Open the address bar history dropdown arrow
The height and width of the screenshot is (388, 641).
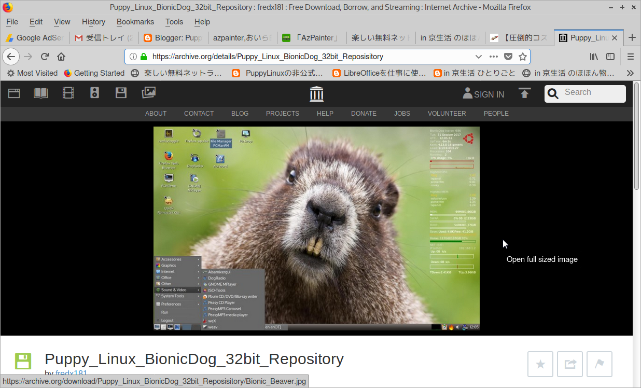point(478,57)
